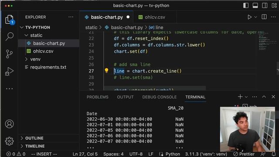Toggle the primary side bar layout button
The width and height of the screenshot is (279, 157).
[246, 6]
